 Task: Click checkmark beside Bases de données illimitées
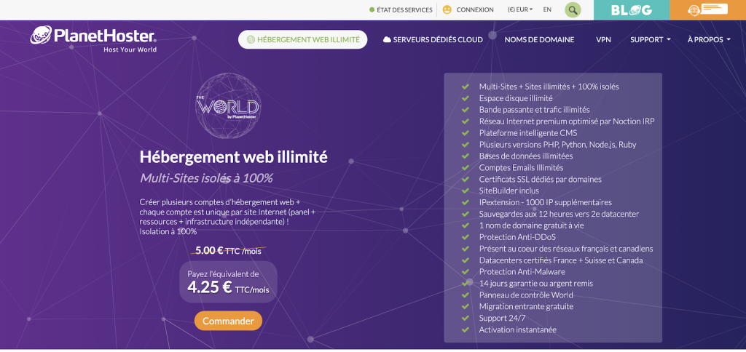pyautogui.click(x=466, y=156)
